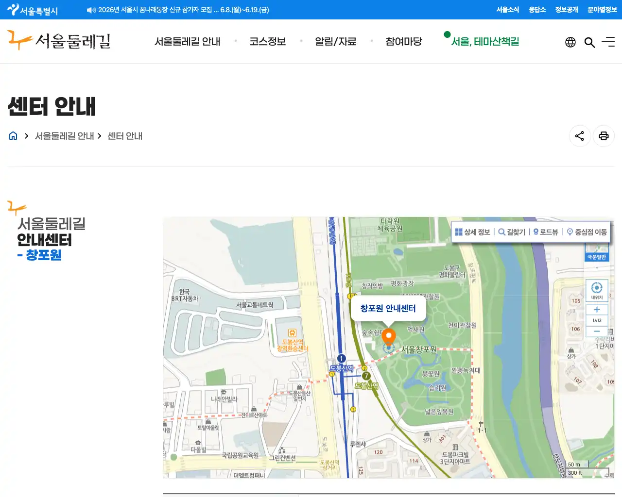Screen dimensions: 622x497
Task: Zoom in with the map plus button
Action: coord(597,309)
